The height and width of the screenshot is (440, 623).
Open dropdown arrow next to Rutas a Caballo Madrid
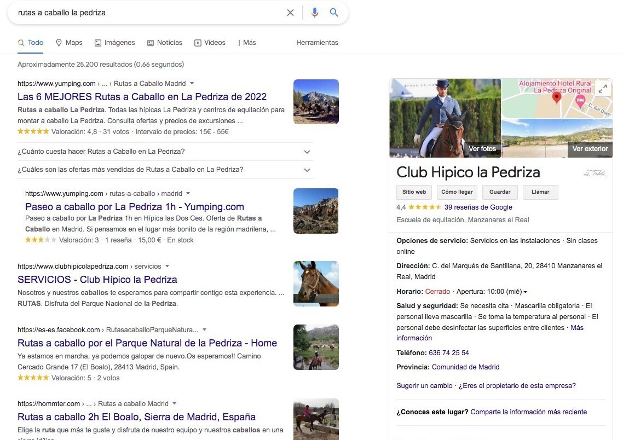[192, 83]
